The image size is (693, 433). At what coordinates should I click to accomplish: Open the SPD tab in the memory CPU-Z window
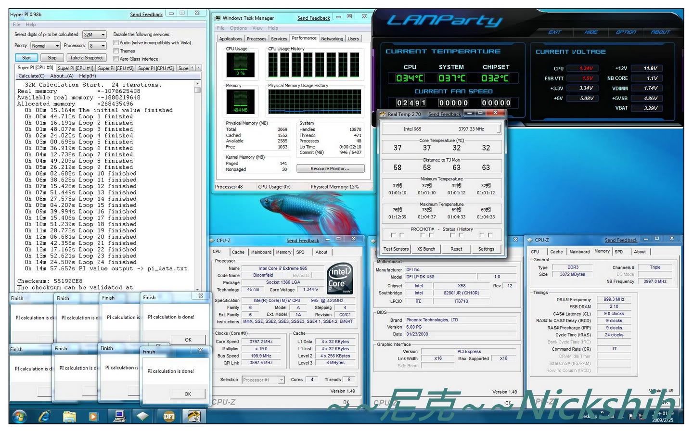(619, 252)
